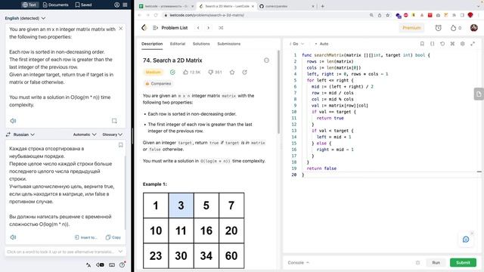Viewport: 484px width, 272px height.
Task: Open a new browser tab
Action: tap(323, 6)
